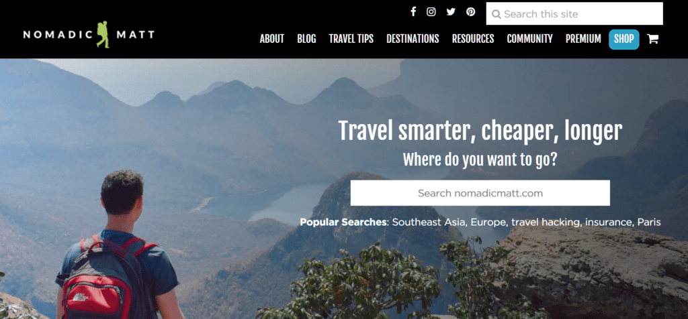Select the Community menu item
Viewport: 688px width, 319px height.
(x=529, y=39)
